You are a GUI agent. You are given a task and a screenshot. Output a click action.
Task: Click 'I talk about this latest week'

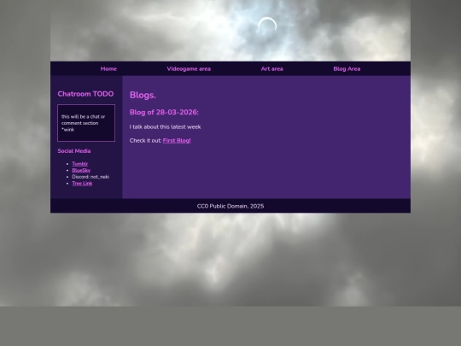166,126
